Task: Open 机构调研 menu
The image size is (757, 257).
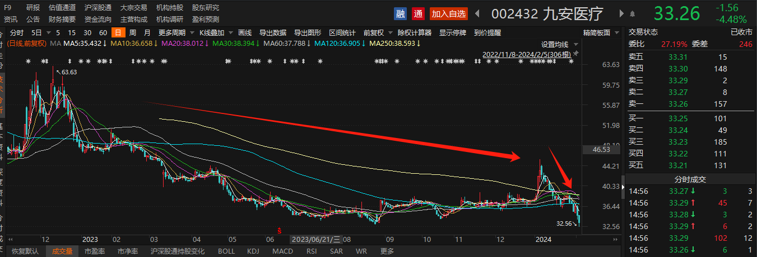Action: (x=170, y=19)
